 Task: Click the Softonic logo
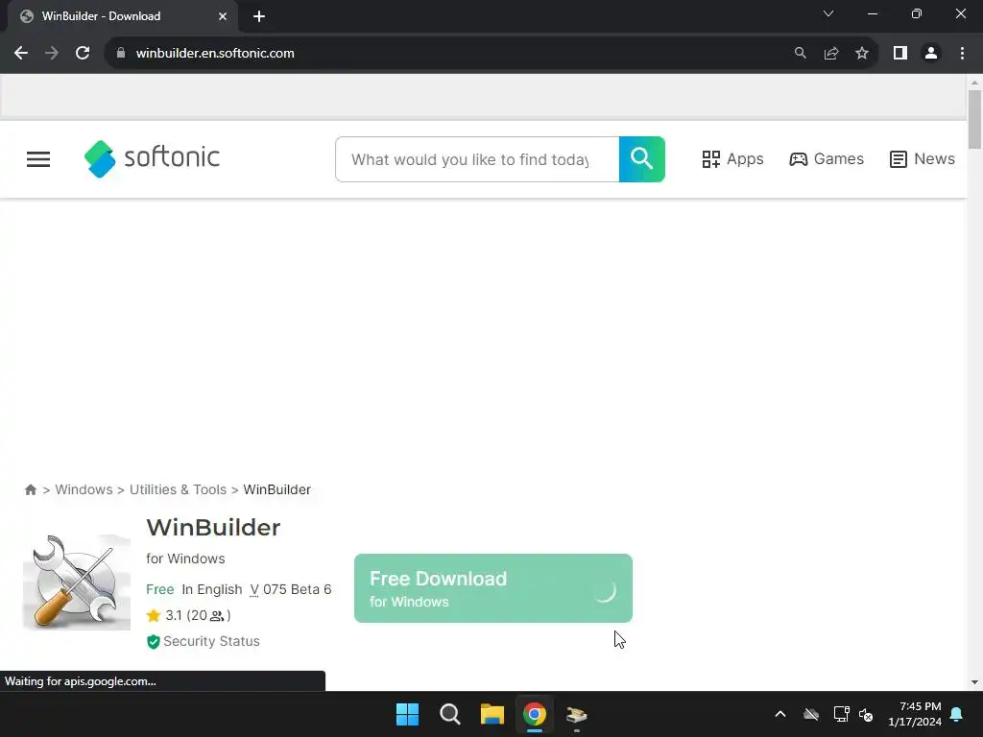click(152, 158)
